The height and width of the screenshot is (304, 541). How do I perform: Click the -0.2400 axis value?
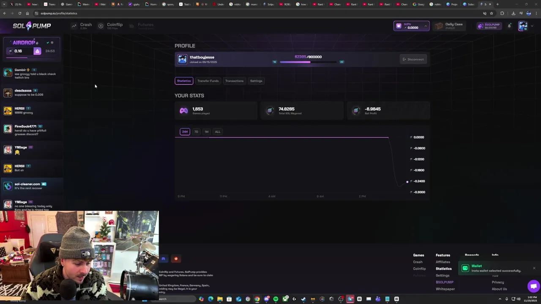pos(419,181)
